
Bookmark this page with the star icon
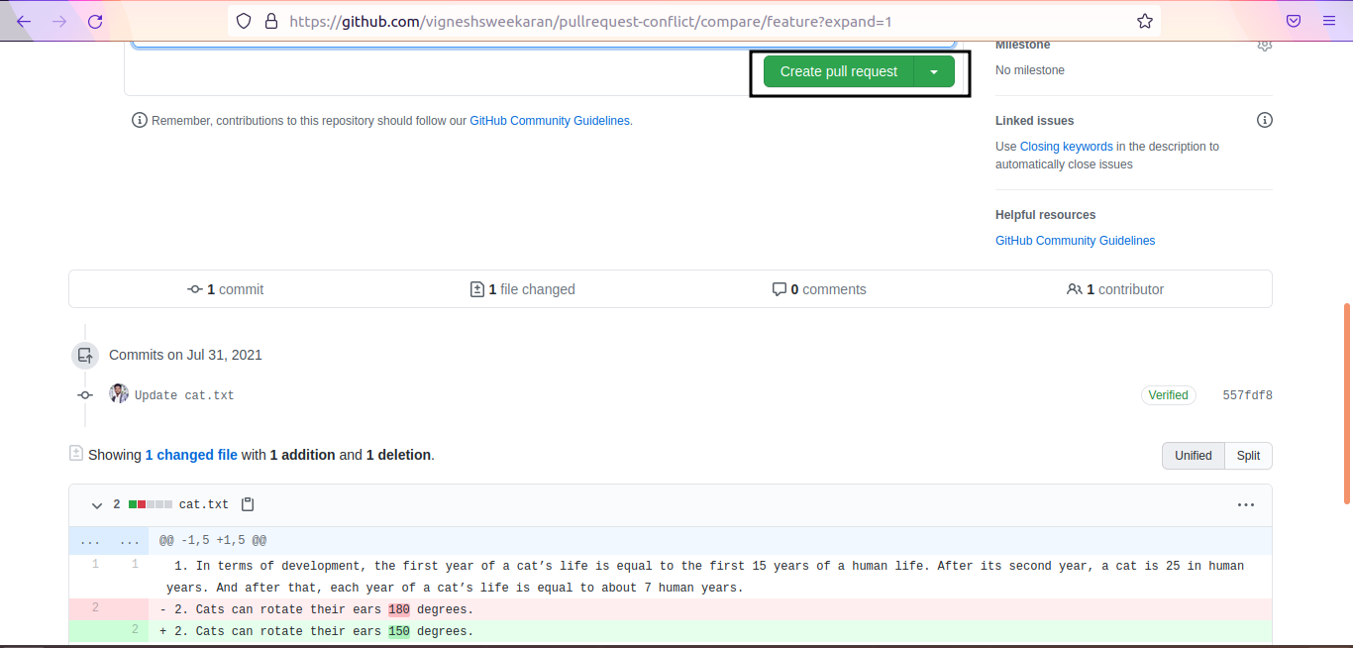pyautogui.click(x=1144, y=20)
